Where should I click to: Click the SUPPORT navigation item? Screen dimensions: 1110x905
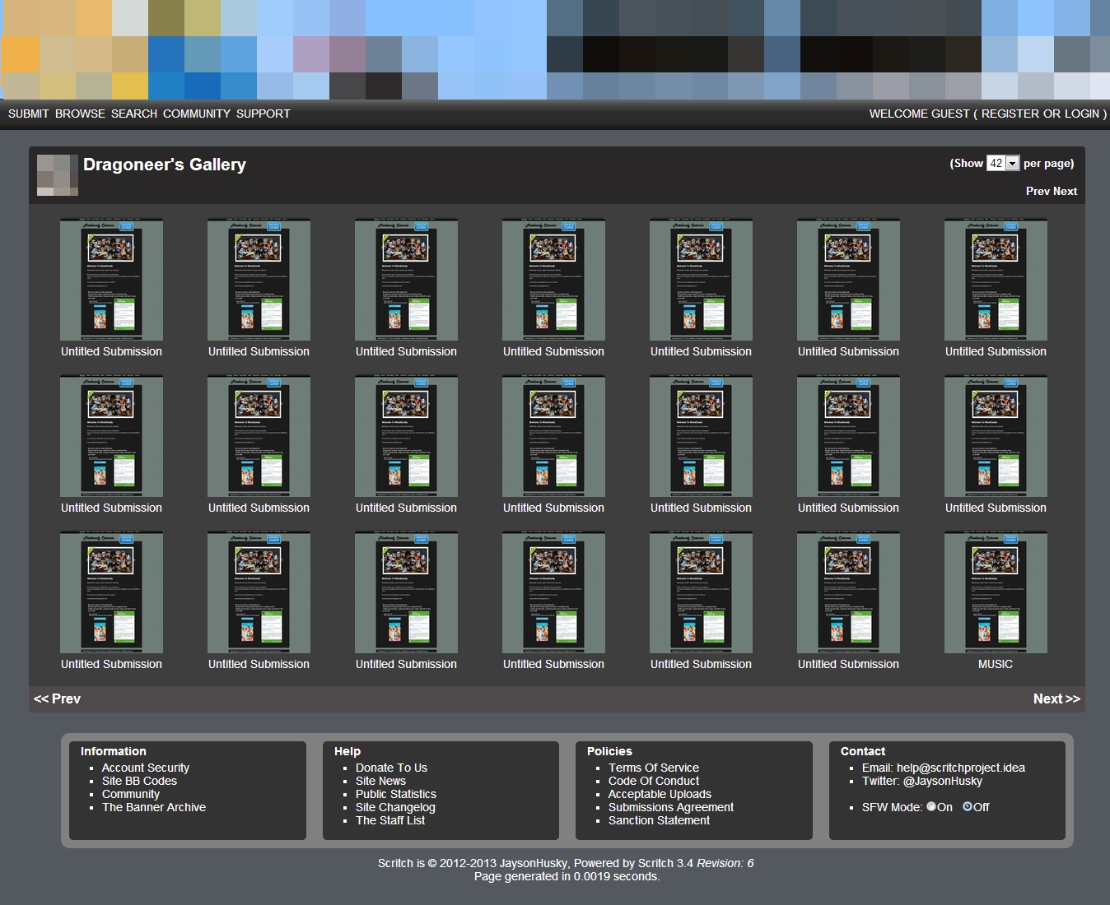(x=264, y=114)
